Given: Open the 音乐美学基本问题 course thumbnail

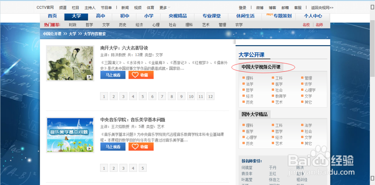Looking at the screenshot, I should 70,135.
